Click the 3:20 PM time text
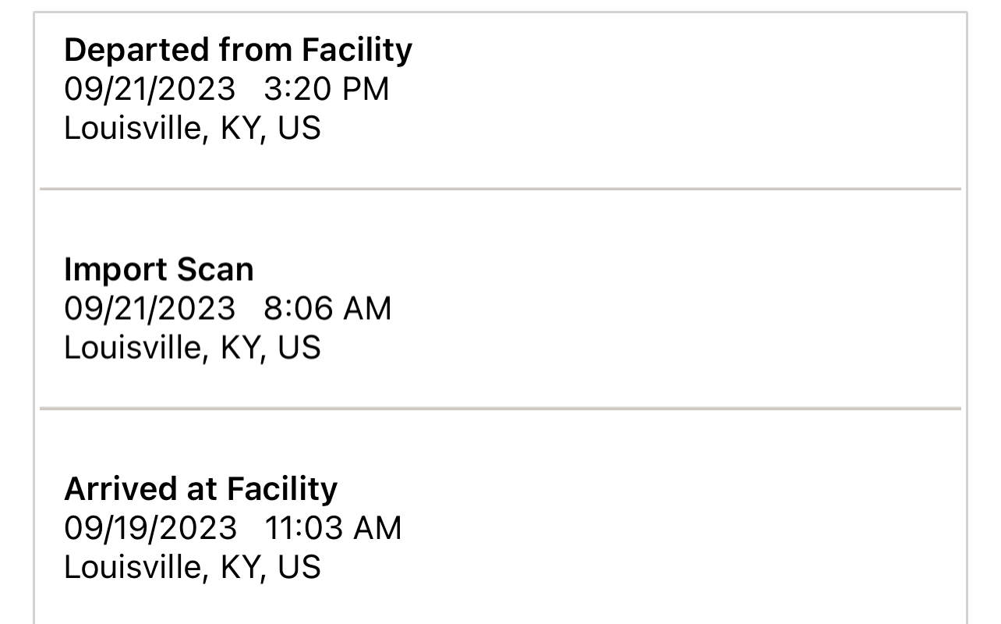This screenshot has height=624, width=1001. click(x=327, y=89)
